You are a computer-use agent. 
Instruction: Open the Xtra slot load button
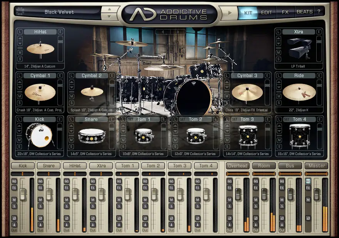coord(279,32)
